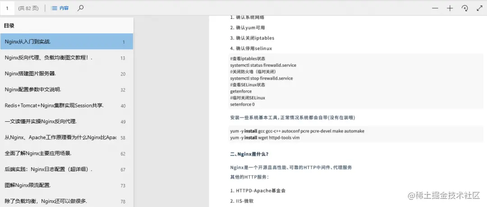Image resolution: width=487 pixels, height=207 pixels.
Task: Click the comment #临时关闭SELinux
Action: [x=248, y=98]
